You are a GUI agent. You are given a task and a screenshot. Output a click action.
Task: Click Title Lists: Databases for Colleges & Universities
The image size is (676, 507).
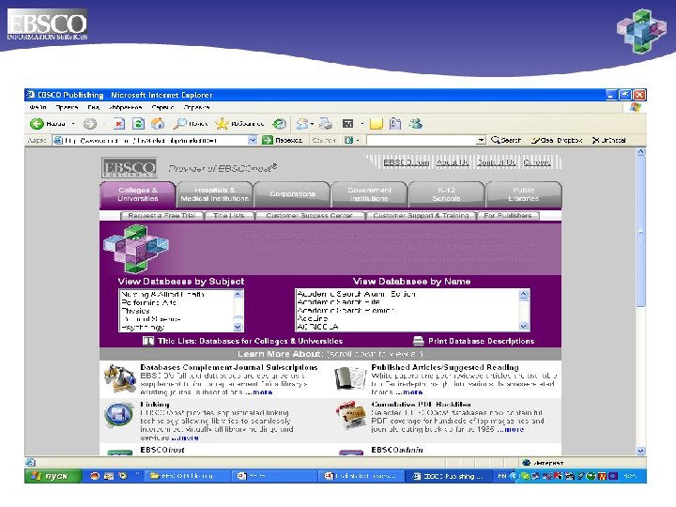click(x=250, y=341)
